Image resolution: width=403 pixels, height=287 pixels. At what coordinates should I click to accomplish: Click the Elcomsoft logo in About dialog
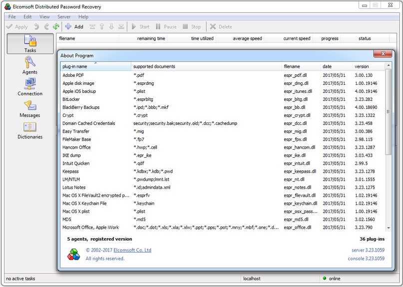coord(73,254)
